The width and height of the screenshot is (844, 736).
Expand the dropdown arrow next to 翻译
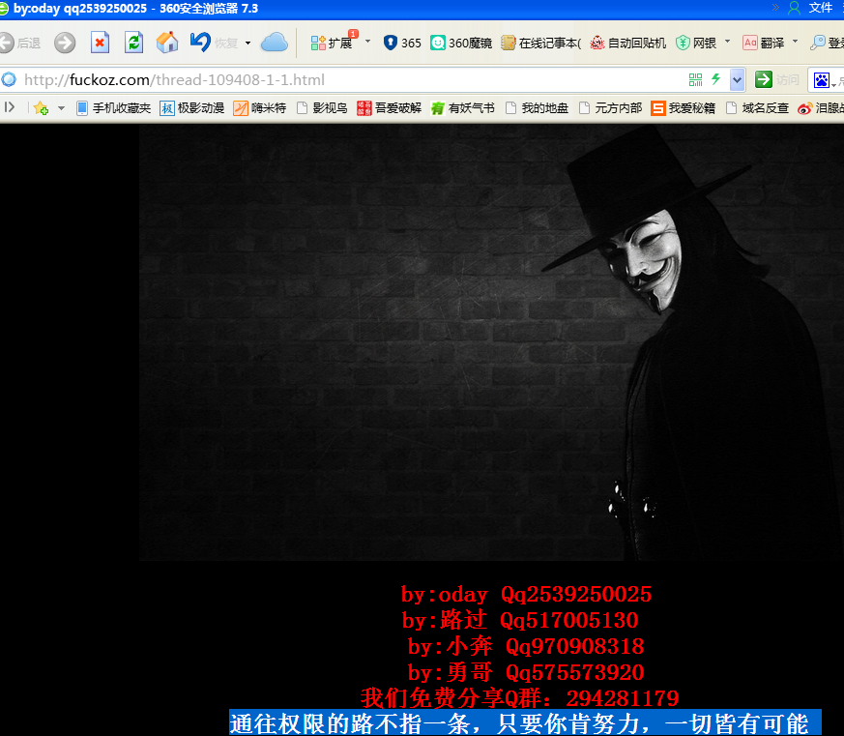click(795, 42)
